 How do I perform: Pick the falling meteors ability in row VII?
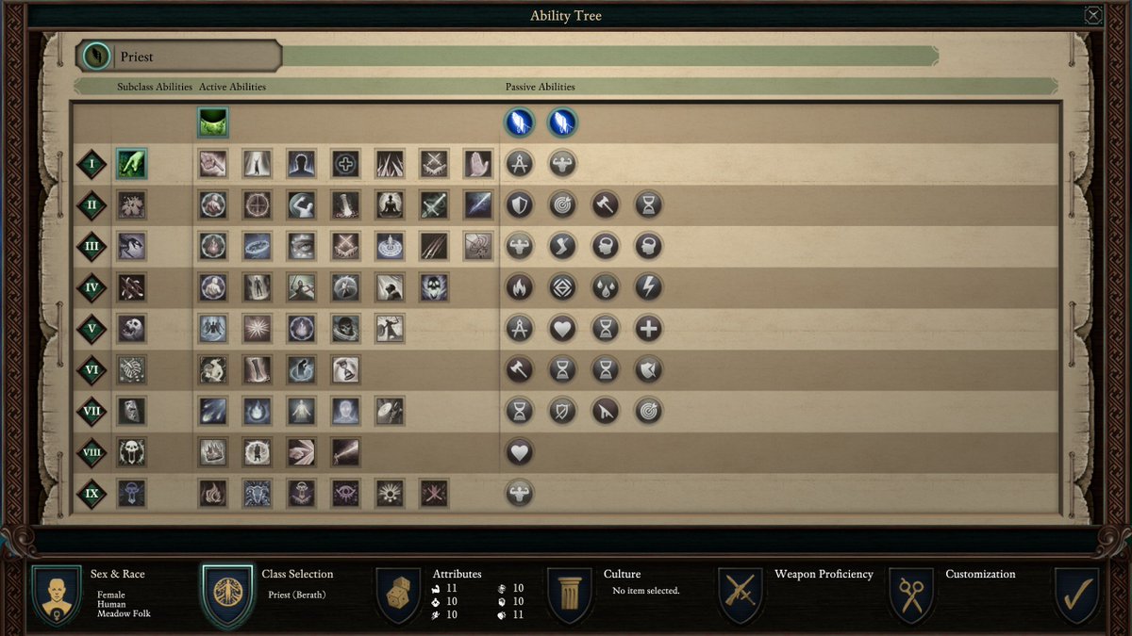pos(212,411)
